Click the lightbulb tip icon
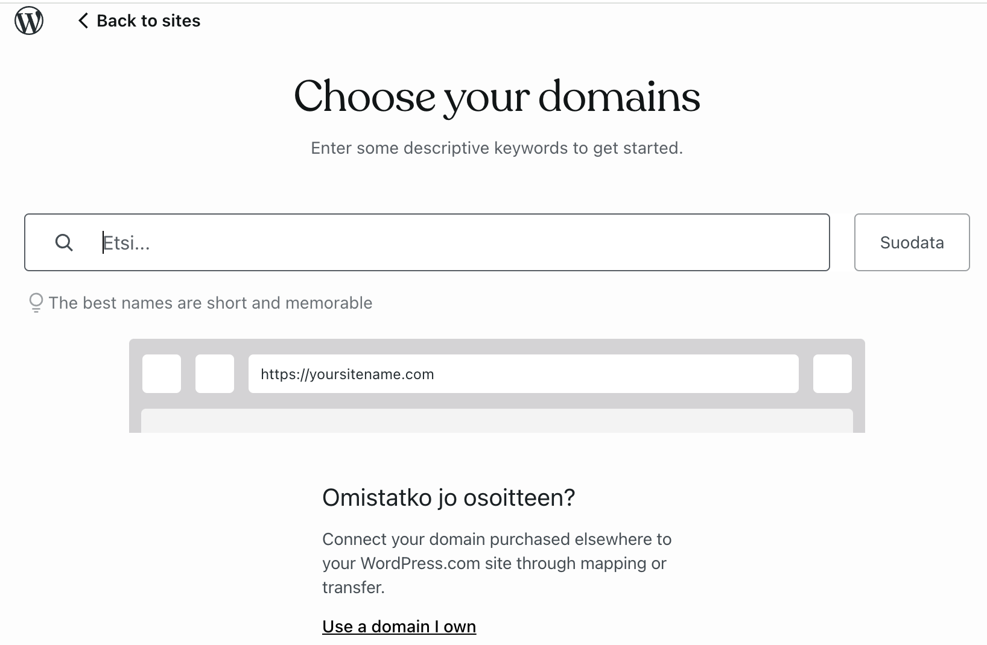Screen dimensions: 987x645 click(x=36, y=302)
